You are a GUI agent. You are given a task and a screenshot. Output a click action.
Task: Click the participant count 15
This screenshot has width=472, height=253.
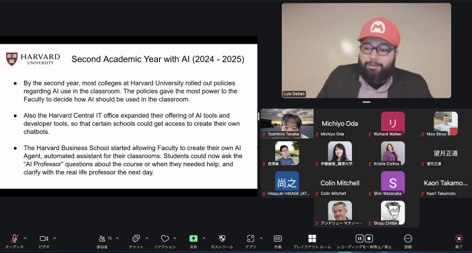click(x=109, y=238)
